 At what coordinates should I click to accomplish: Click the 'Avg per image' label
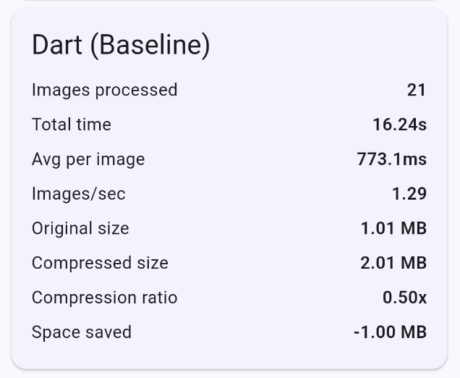click(88, 159)
